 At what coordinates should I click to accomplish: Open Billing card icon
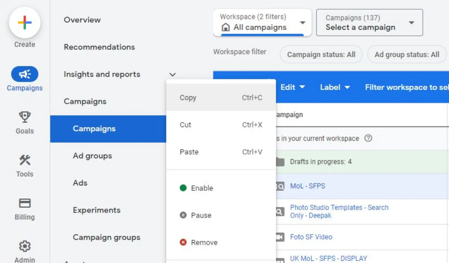tap(25, 203)
